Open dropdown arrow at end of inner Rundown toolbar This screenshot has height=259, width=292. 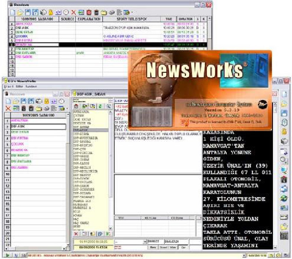tap(67, 108)
